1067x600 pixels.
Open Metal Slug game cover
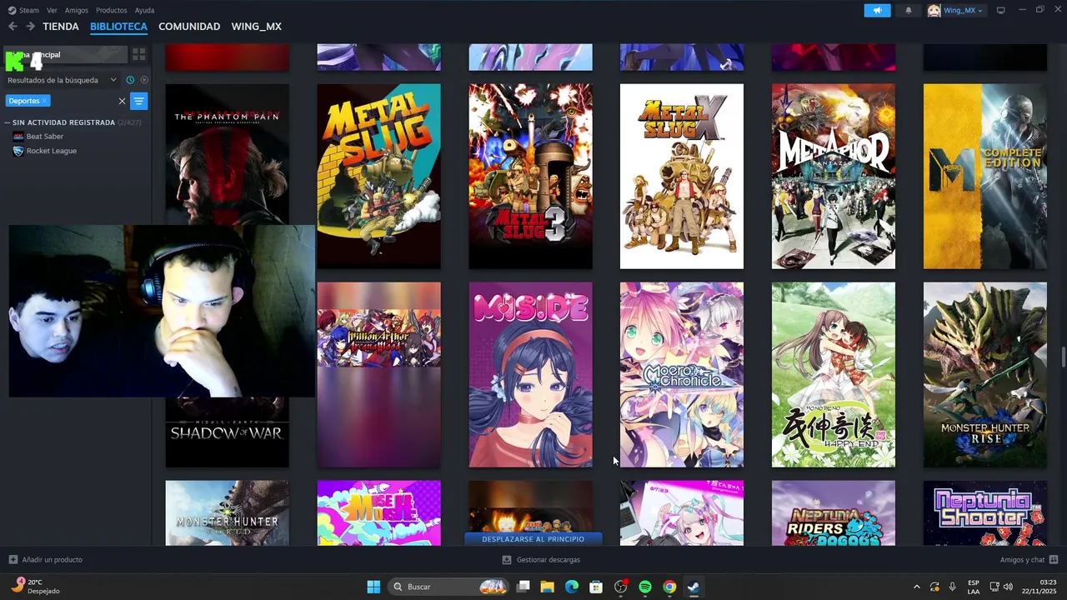click(x=379, y=176)
